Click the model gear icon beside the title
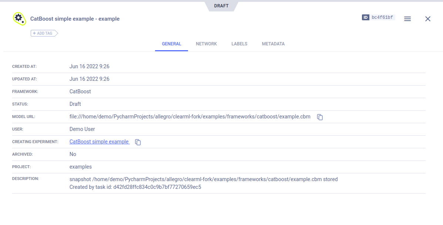443x225 pixels. click(19, 18)
